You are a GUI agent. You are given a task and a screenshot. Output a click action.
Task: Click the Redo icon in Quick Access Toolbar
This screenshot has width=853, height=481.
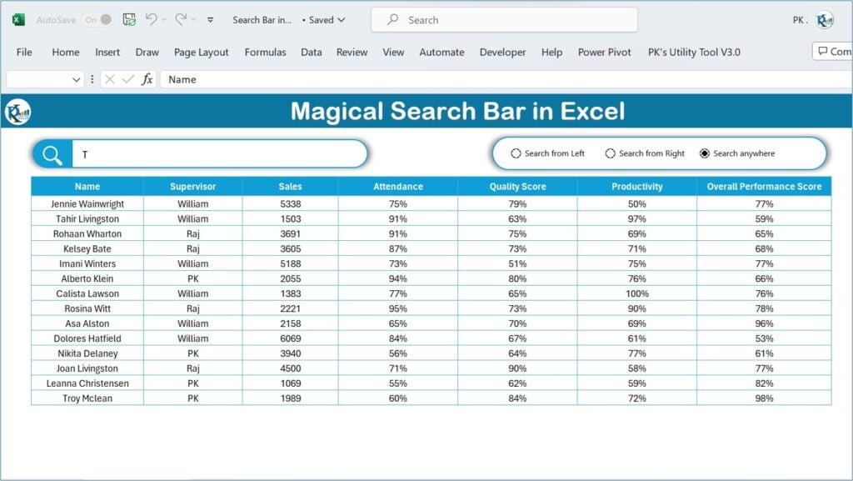180,20
